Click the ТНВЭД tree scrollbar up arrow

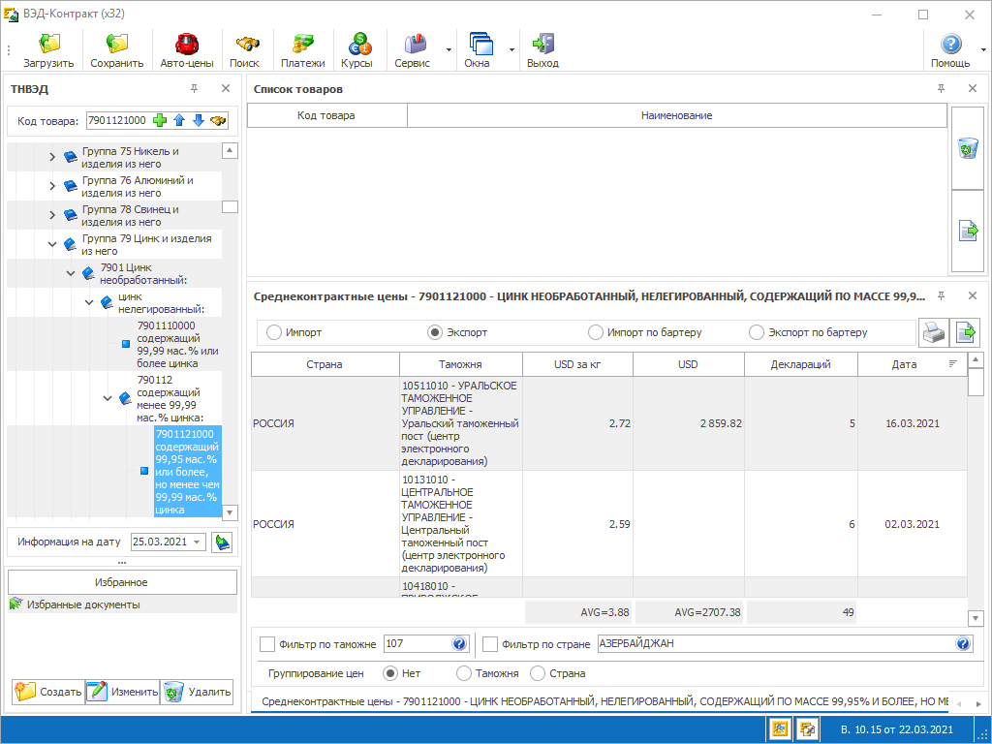pyautogui.click(x=230, y=150)
